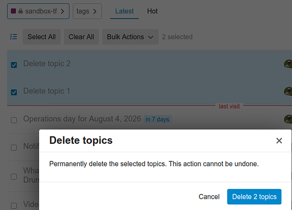
Task: Open avatar beside Delete topic 2
Action: [x=288, y=65]
